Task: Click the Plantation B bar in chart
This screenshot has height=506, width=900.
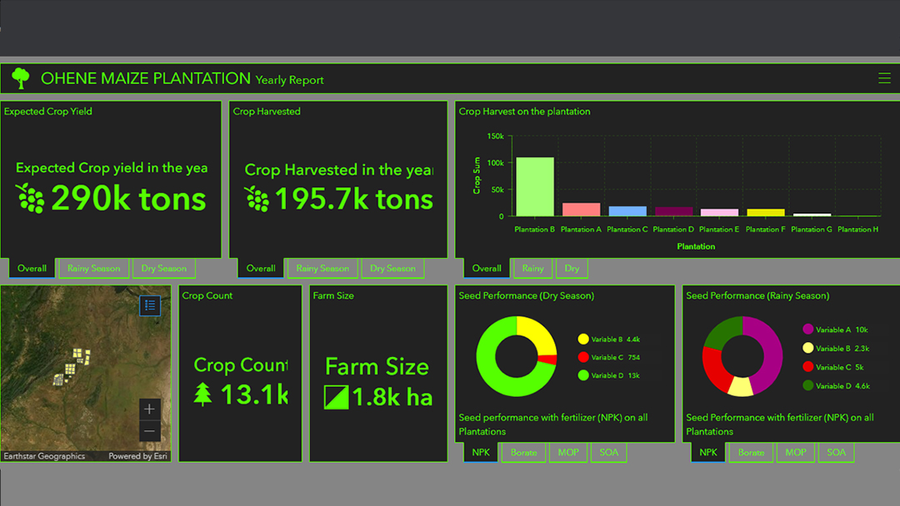Action: click(534, 186)
